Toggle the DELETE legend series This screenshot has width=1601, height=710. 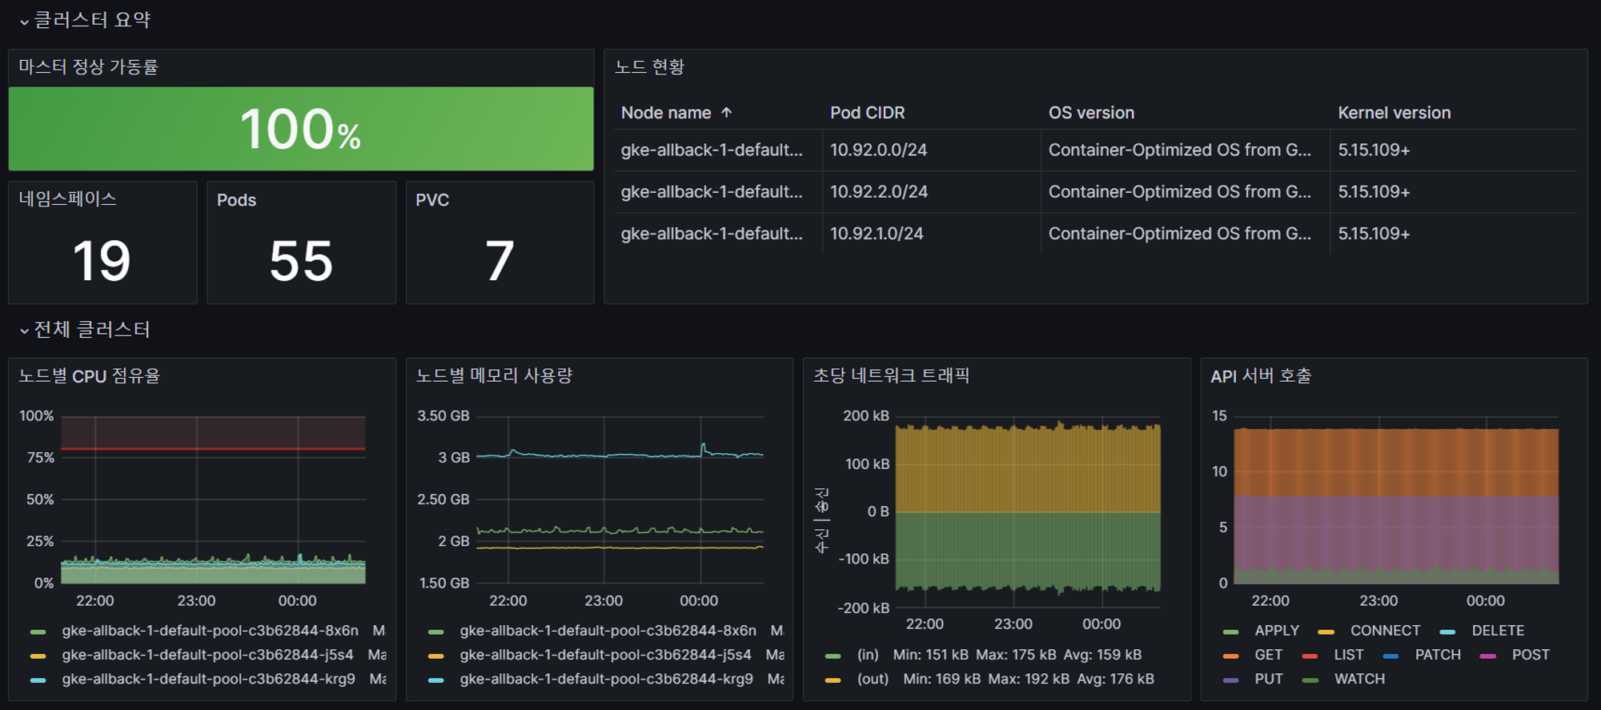[1498, 631]
